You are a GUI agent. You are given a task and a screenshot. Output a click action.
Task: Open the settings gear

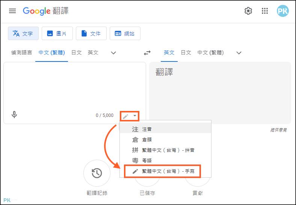coord(248,11)
